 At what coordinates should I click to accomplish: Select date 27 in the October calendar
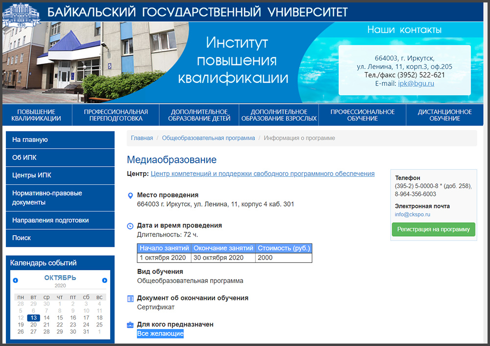pyautogui.click(x=33, y=332)
